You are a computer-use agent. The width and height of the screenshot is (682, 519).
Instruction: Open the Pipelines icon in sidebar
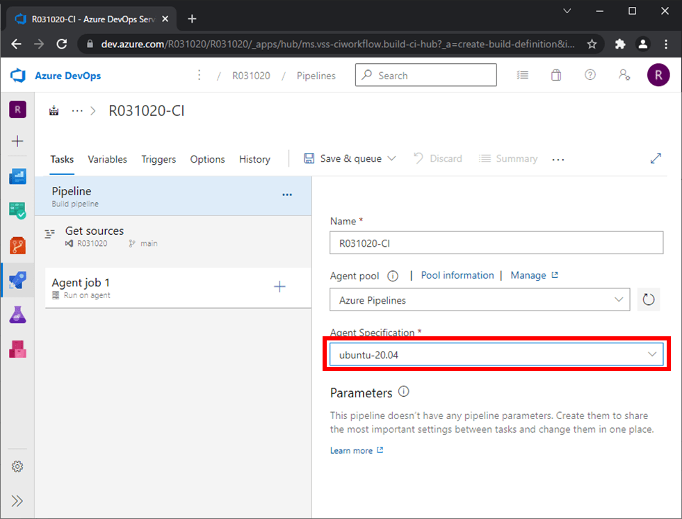coord(17,281)
